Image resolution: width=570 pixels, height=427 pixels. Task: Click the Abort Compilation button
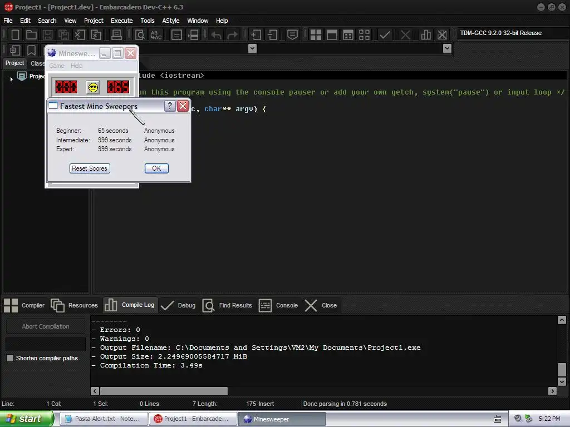(46, 326)
